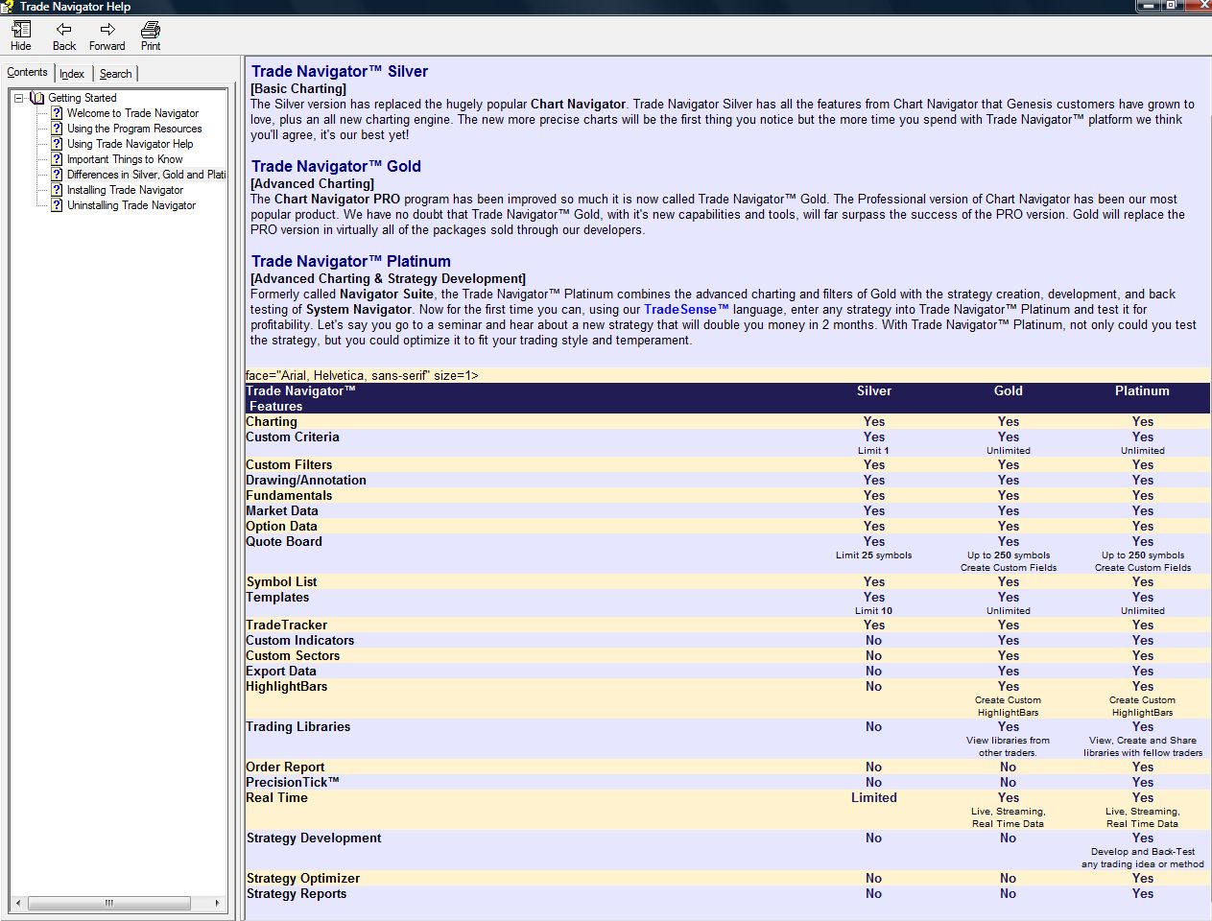Viewport: 1212px width, 921px height.
Task: Select Installing Trade Navigator topic
Action: pos(125,190)
